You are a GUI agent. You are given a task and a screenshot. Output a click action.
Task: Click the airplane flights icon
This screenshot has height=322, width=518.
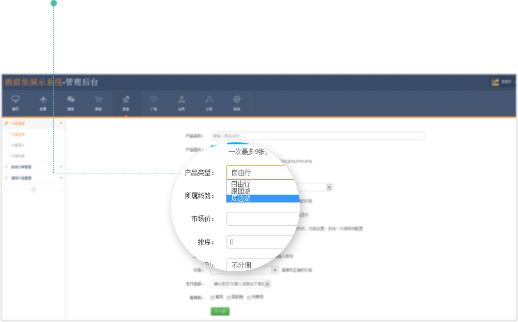tap(43, 99)
